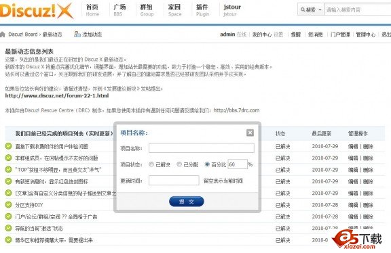Open the bbs.7drc.com link
Viewport: 391px width, 253px height.
236,110
